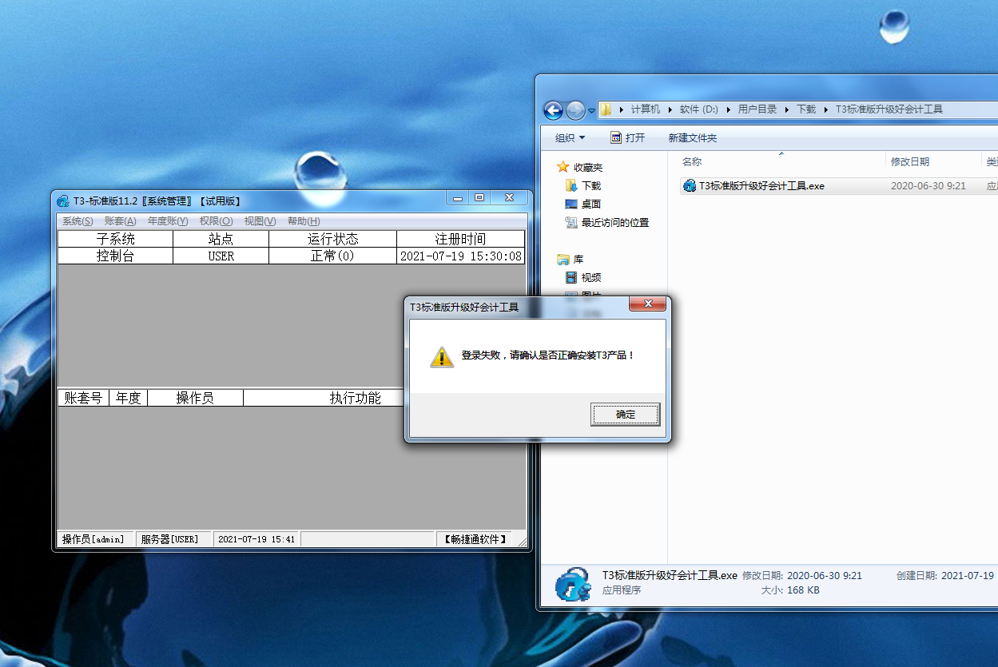Click the 收藏夹 star icon

(x=563, y=167)
